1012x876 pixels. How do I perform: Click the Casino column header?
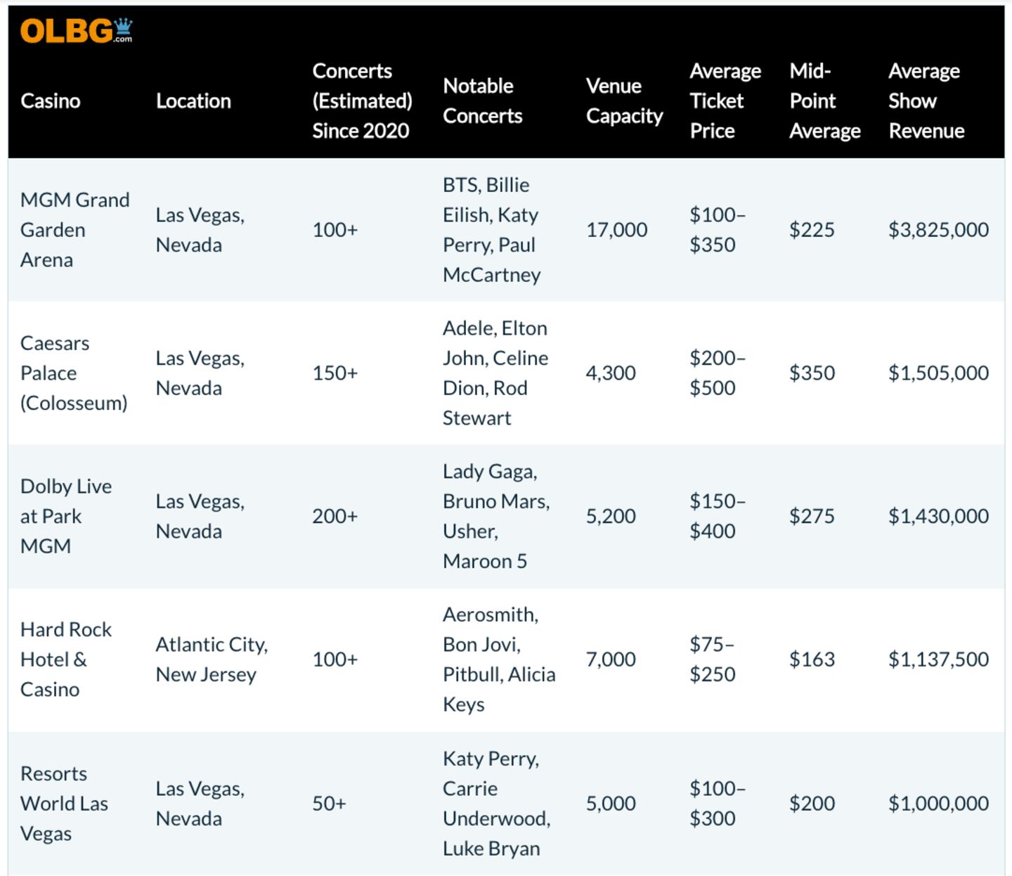coord(51,101)
